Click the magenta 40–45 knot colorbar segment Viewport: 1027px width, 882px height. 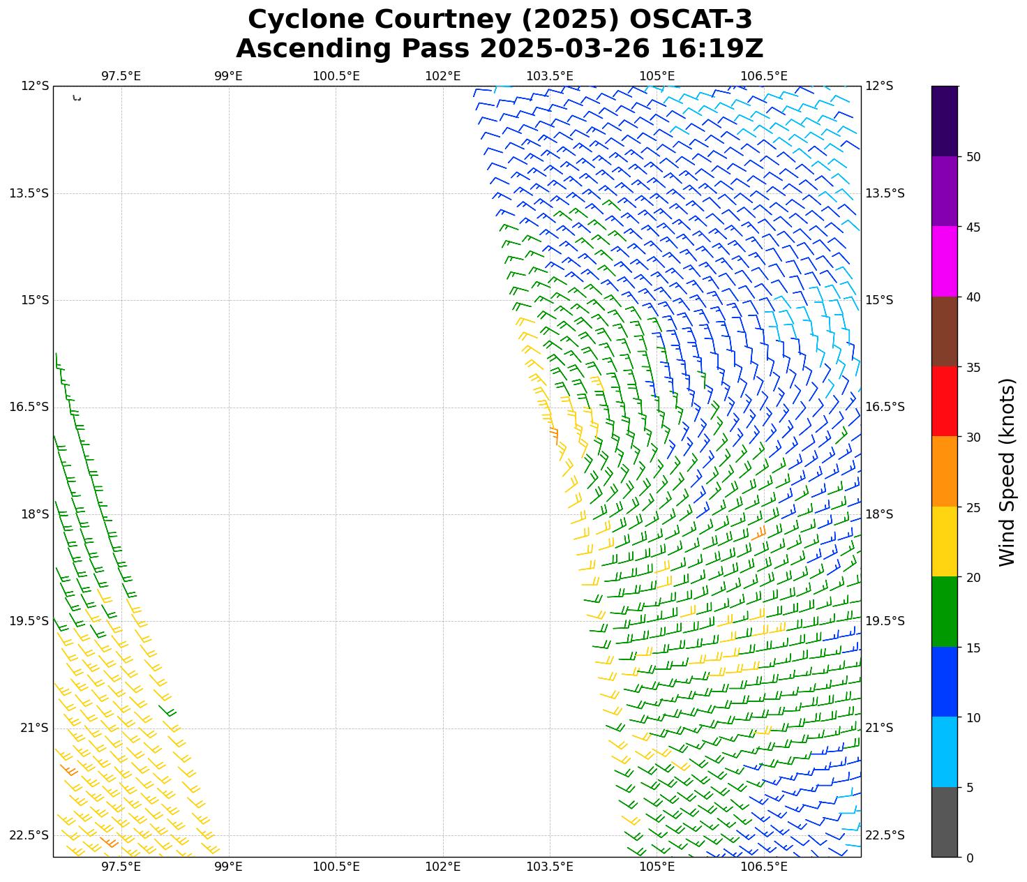point(945,261)
